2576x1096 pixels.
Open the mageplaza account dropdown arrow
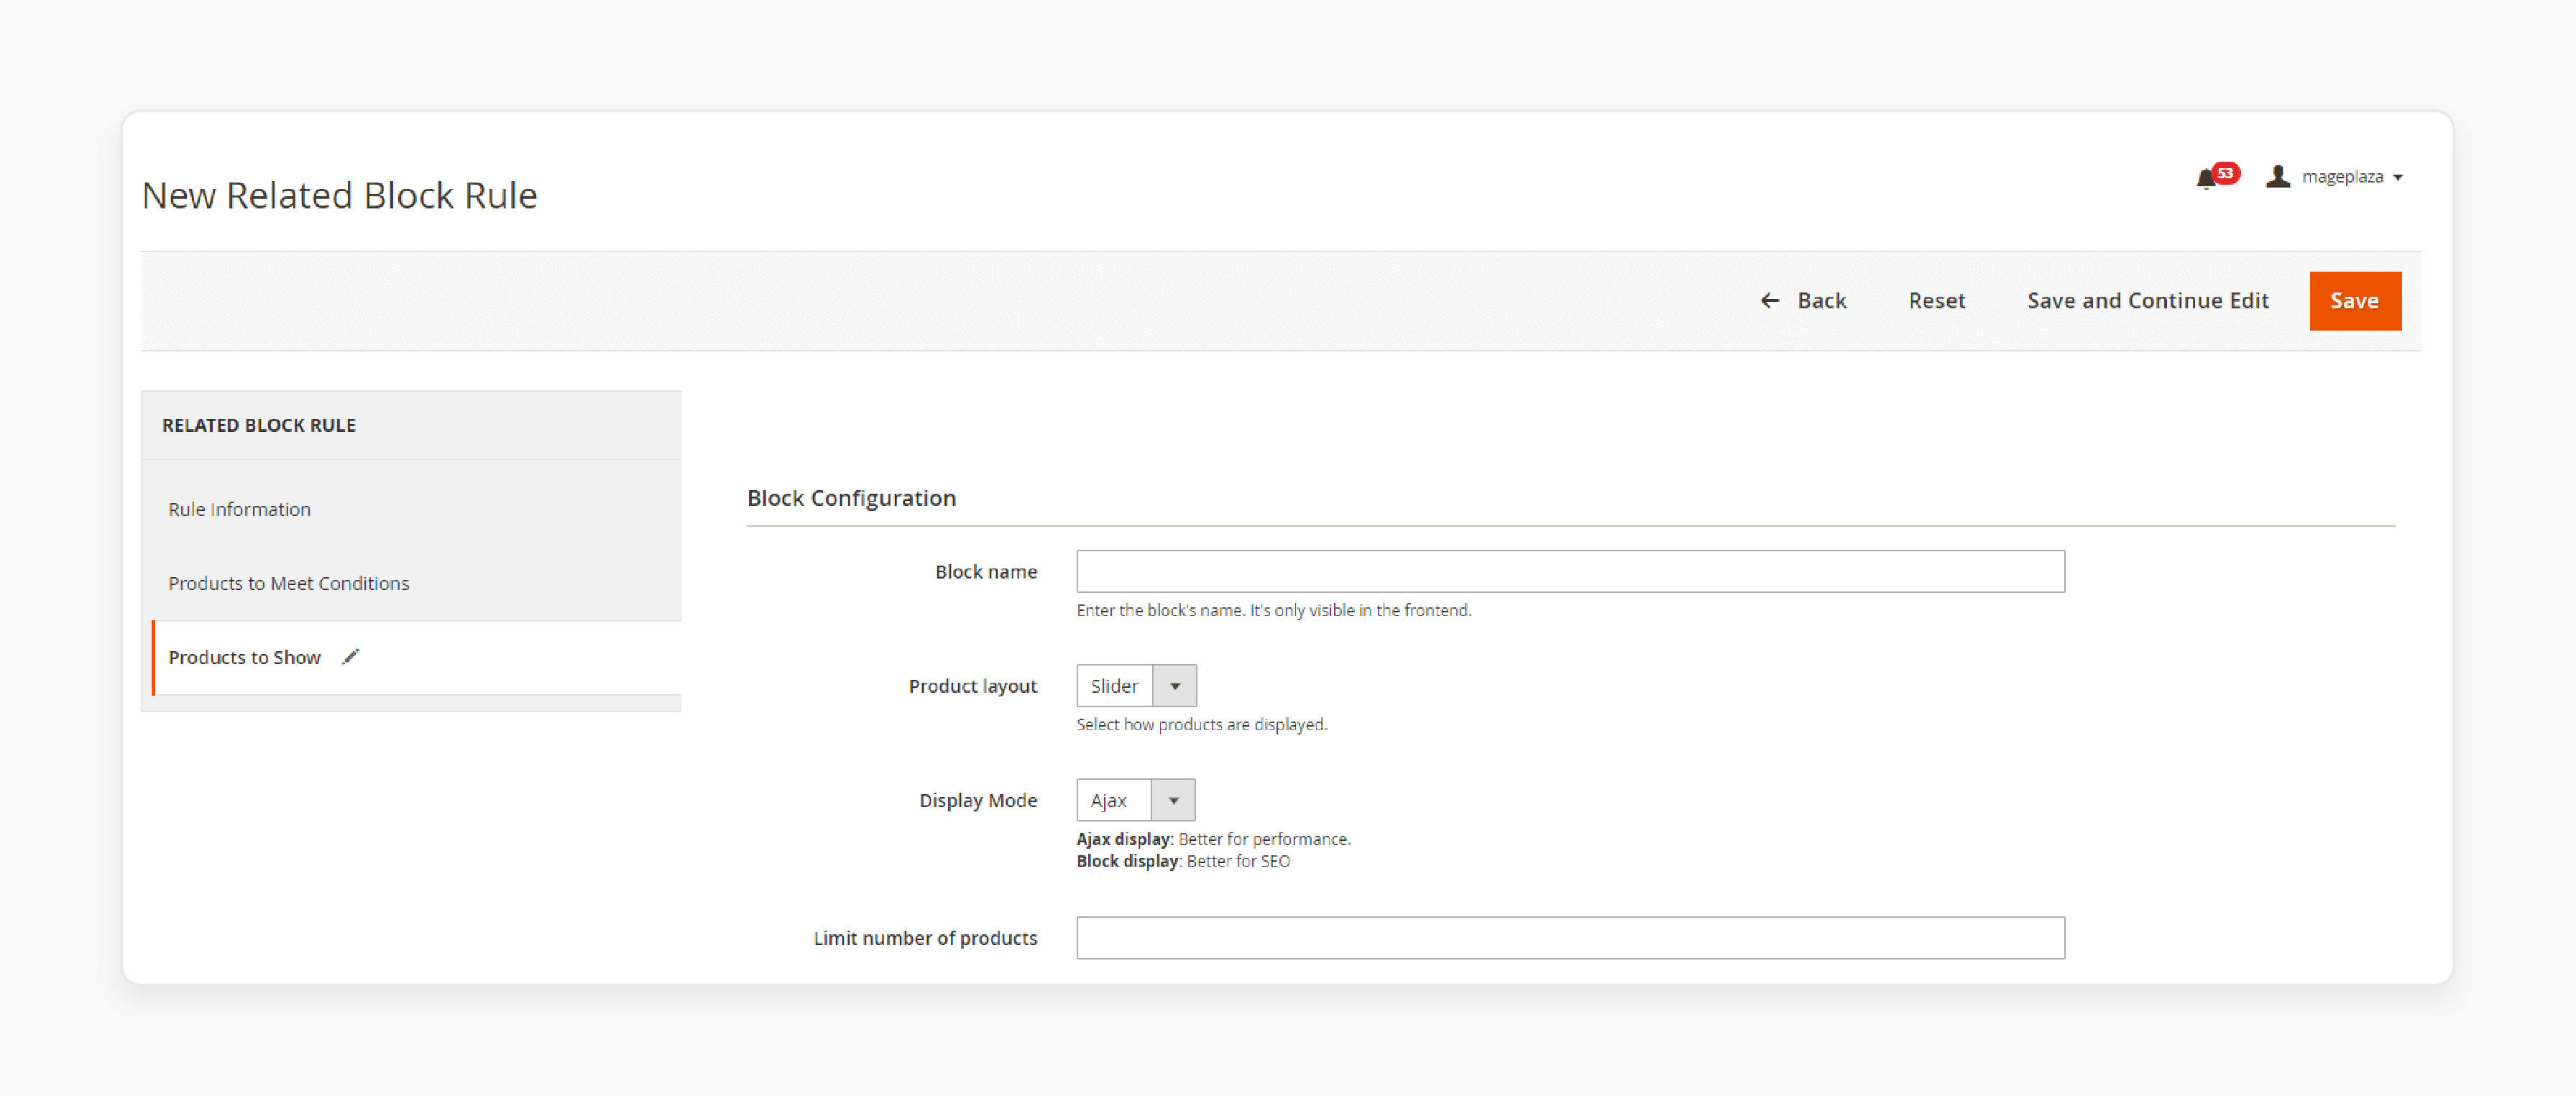coord(2398,178)
